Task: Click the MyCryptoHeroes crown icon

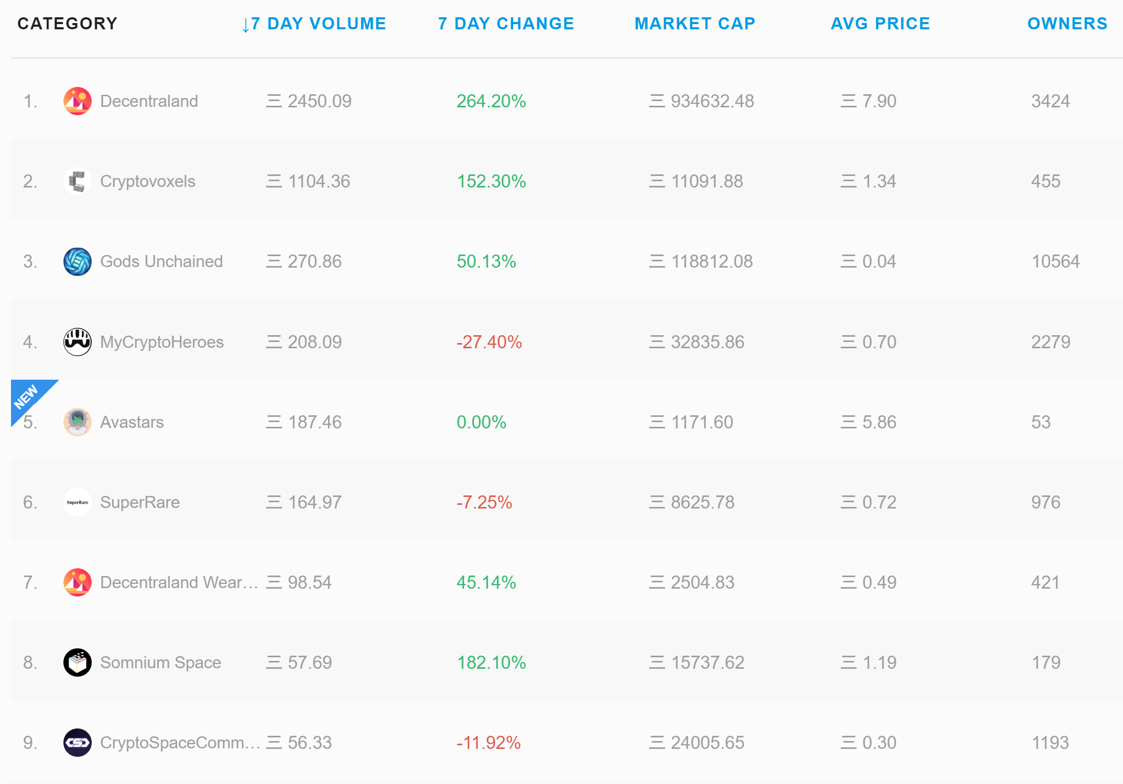Action: coord(77,342)
